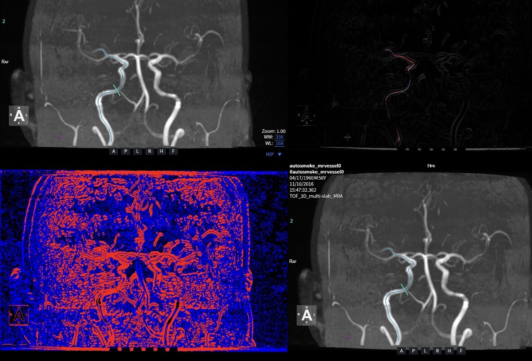Select right view R in bottom-right viewport

tap(437, 351)
